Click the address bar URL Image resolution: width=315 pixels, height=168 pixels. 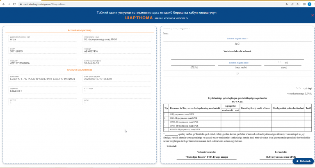coord(44,4)
